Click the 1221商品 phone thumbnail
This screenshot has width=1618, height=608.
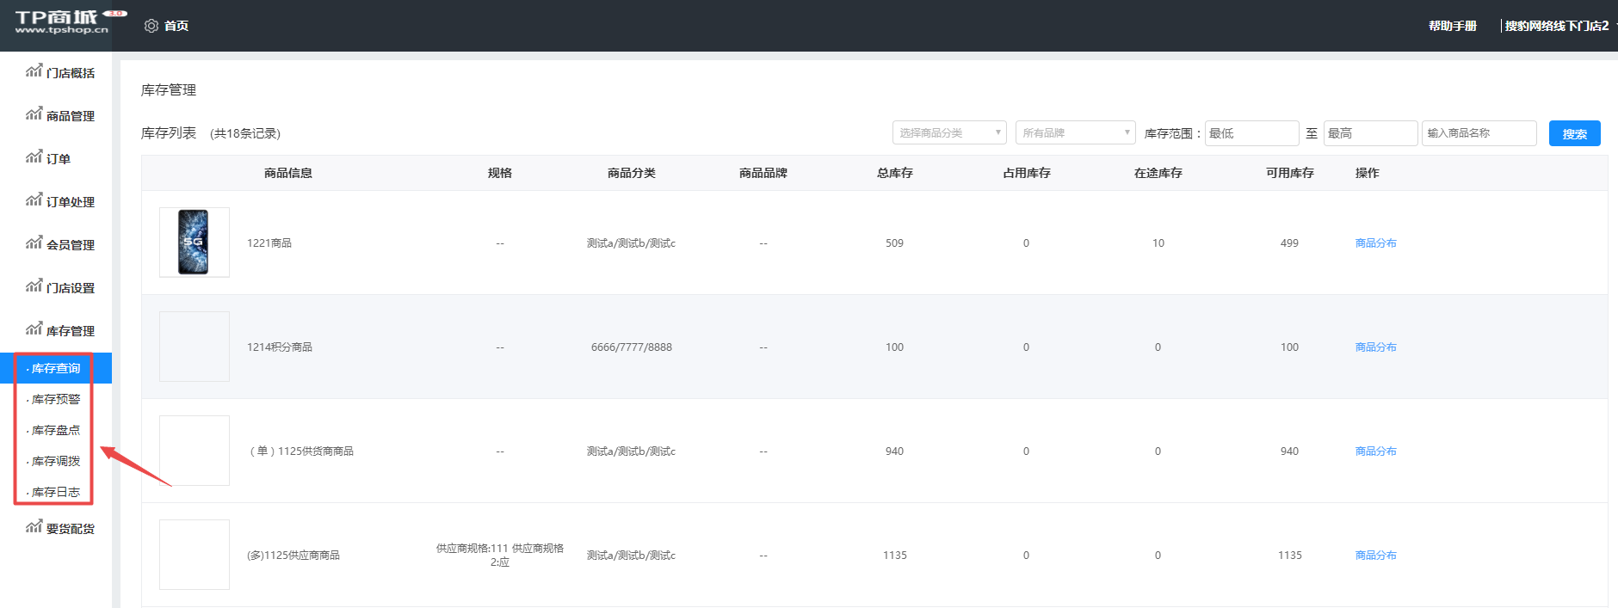point(194,243)
